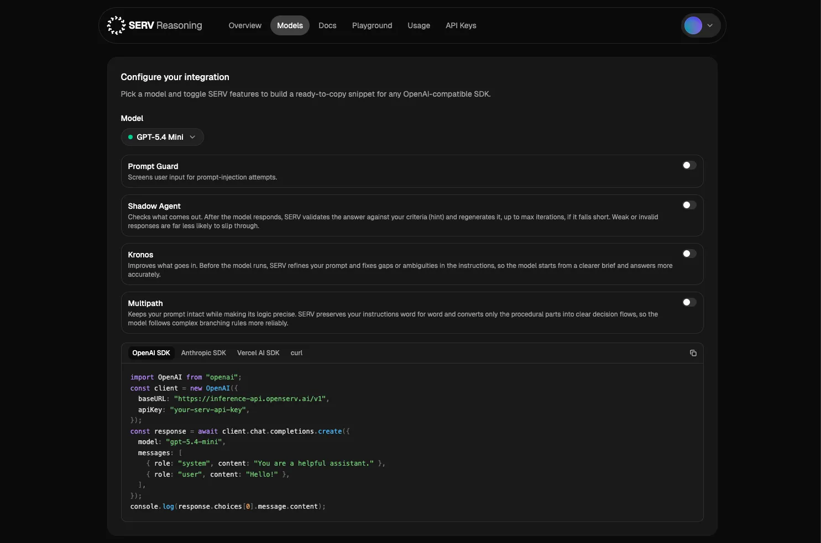Click the "Prompt Guard" title text
Screen dimensions: 821x543
click(x=153, y=166)
